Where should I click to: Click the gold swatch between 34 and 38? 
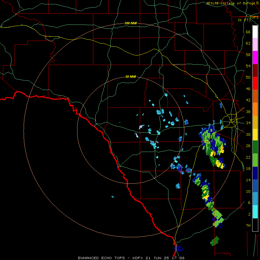255,122
